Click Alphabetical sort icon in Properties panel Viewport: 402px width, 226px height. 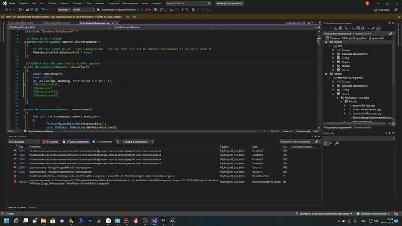(330, 143)
